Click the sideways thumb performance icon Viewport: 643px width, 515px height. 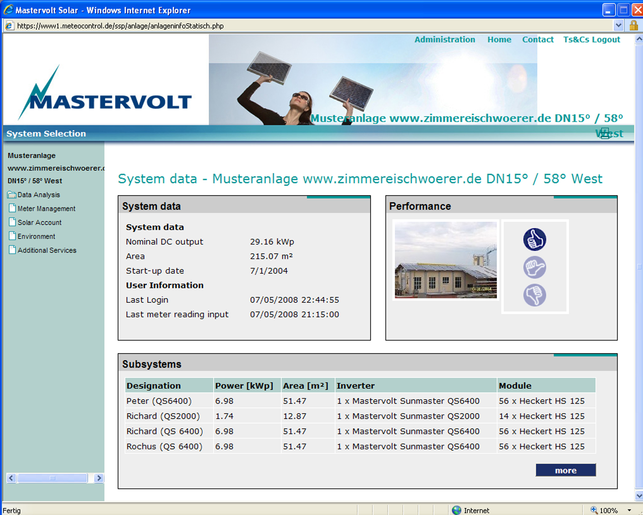point(535,267)
